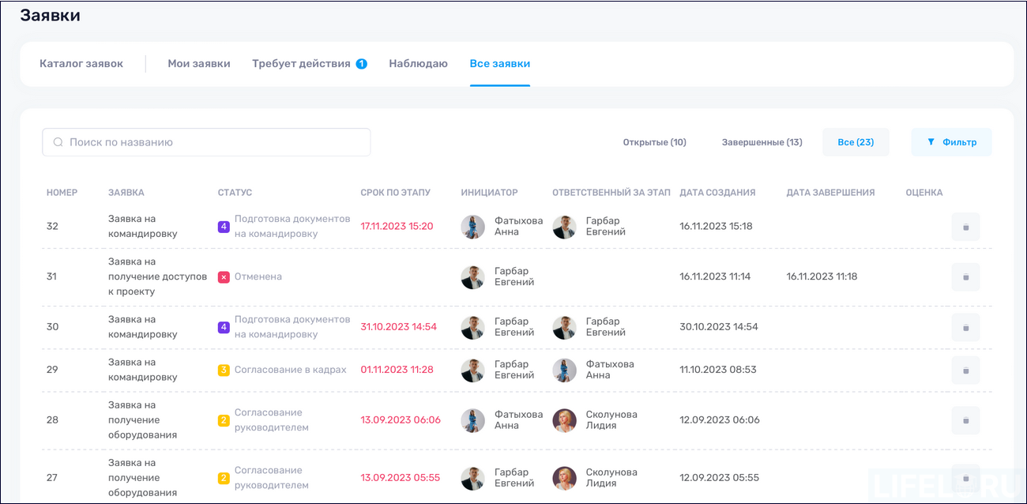Open the 'Требует действия' tab
The image size is (1027, 504).
tap(300, 63)
